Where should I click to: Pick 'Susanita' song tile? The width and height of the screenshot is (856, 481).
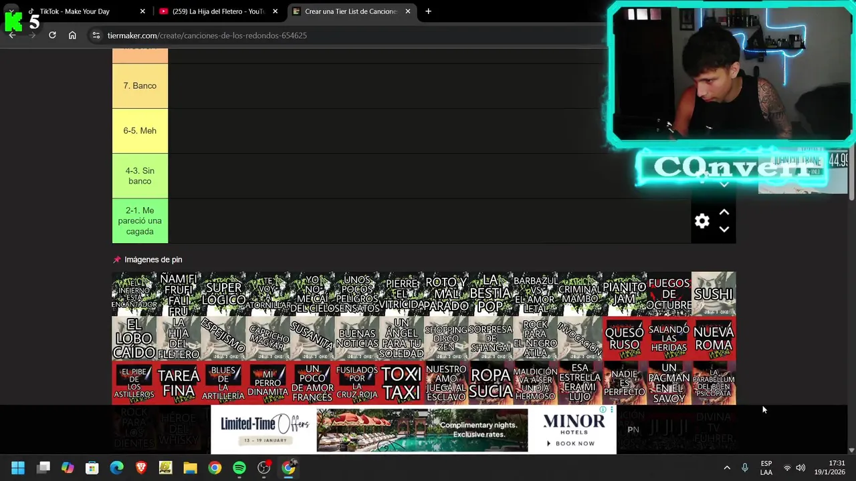click(312, 339)
